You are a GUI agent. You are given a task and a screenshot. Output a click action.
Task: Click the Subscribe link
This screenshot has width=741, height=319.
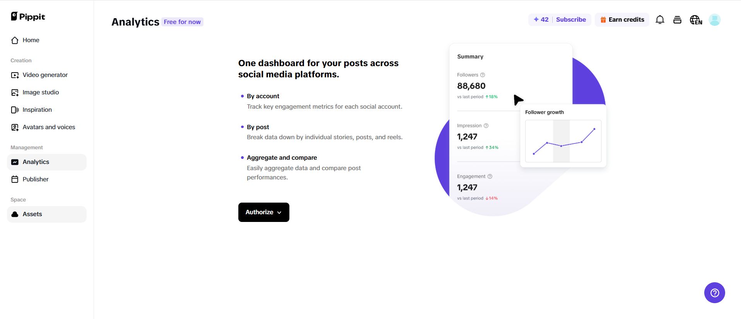tap(571, 20)
